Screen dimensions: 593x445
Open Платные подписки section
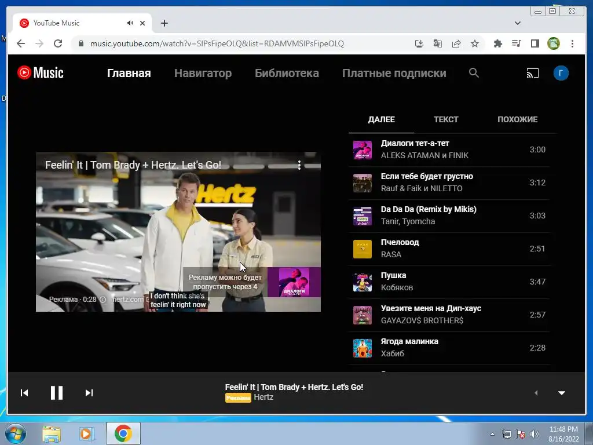pos(394,73)
